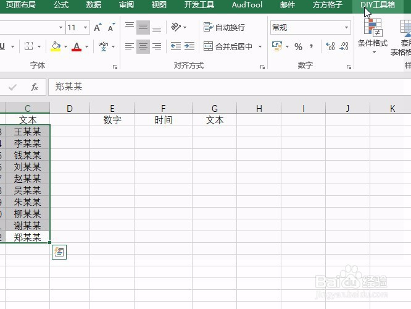The height and width of the screenshot is (309, 411).
Task: Open the AudTool tab
Action: (x=247, y=5)
